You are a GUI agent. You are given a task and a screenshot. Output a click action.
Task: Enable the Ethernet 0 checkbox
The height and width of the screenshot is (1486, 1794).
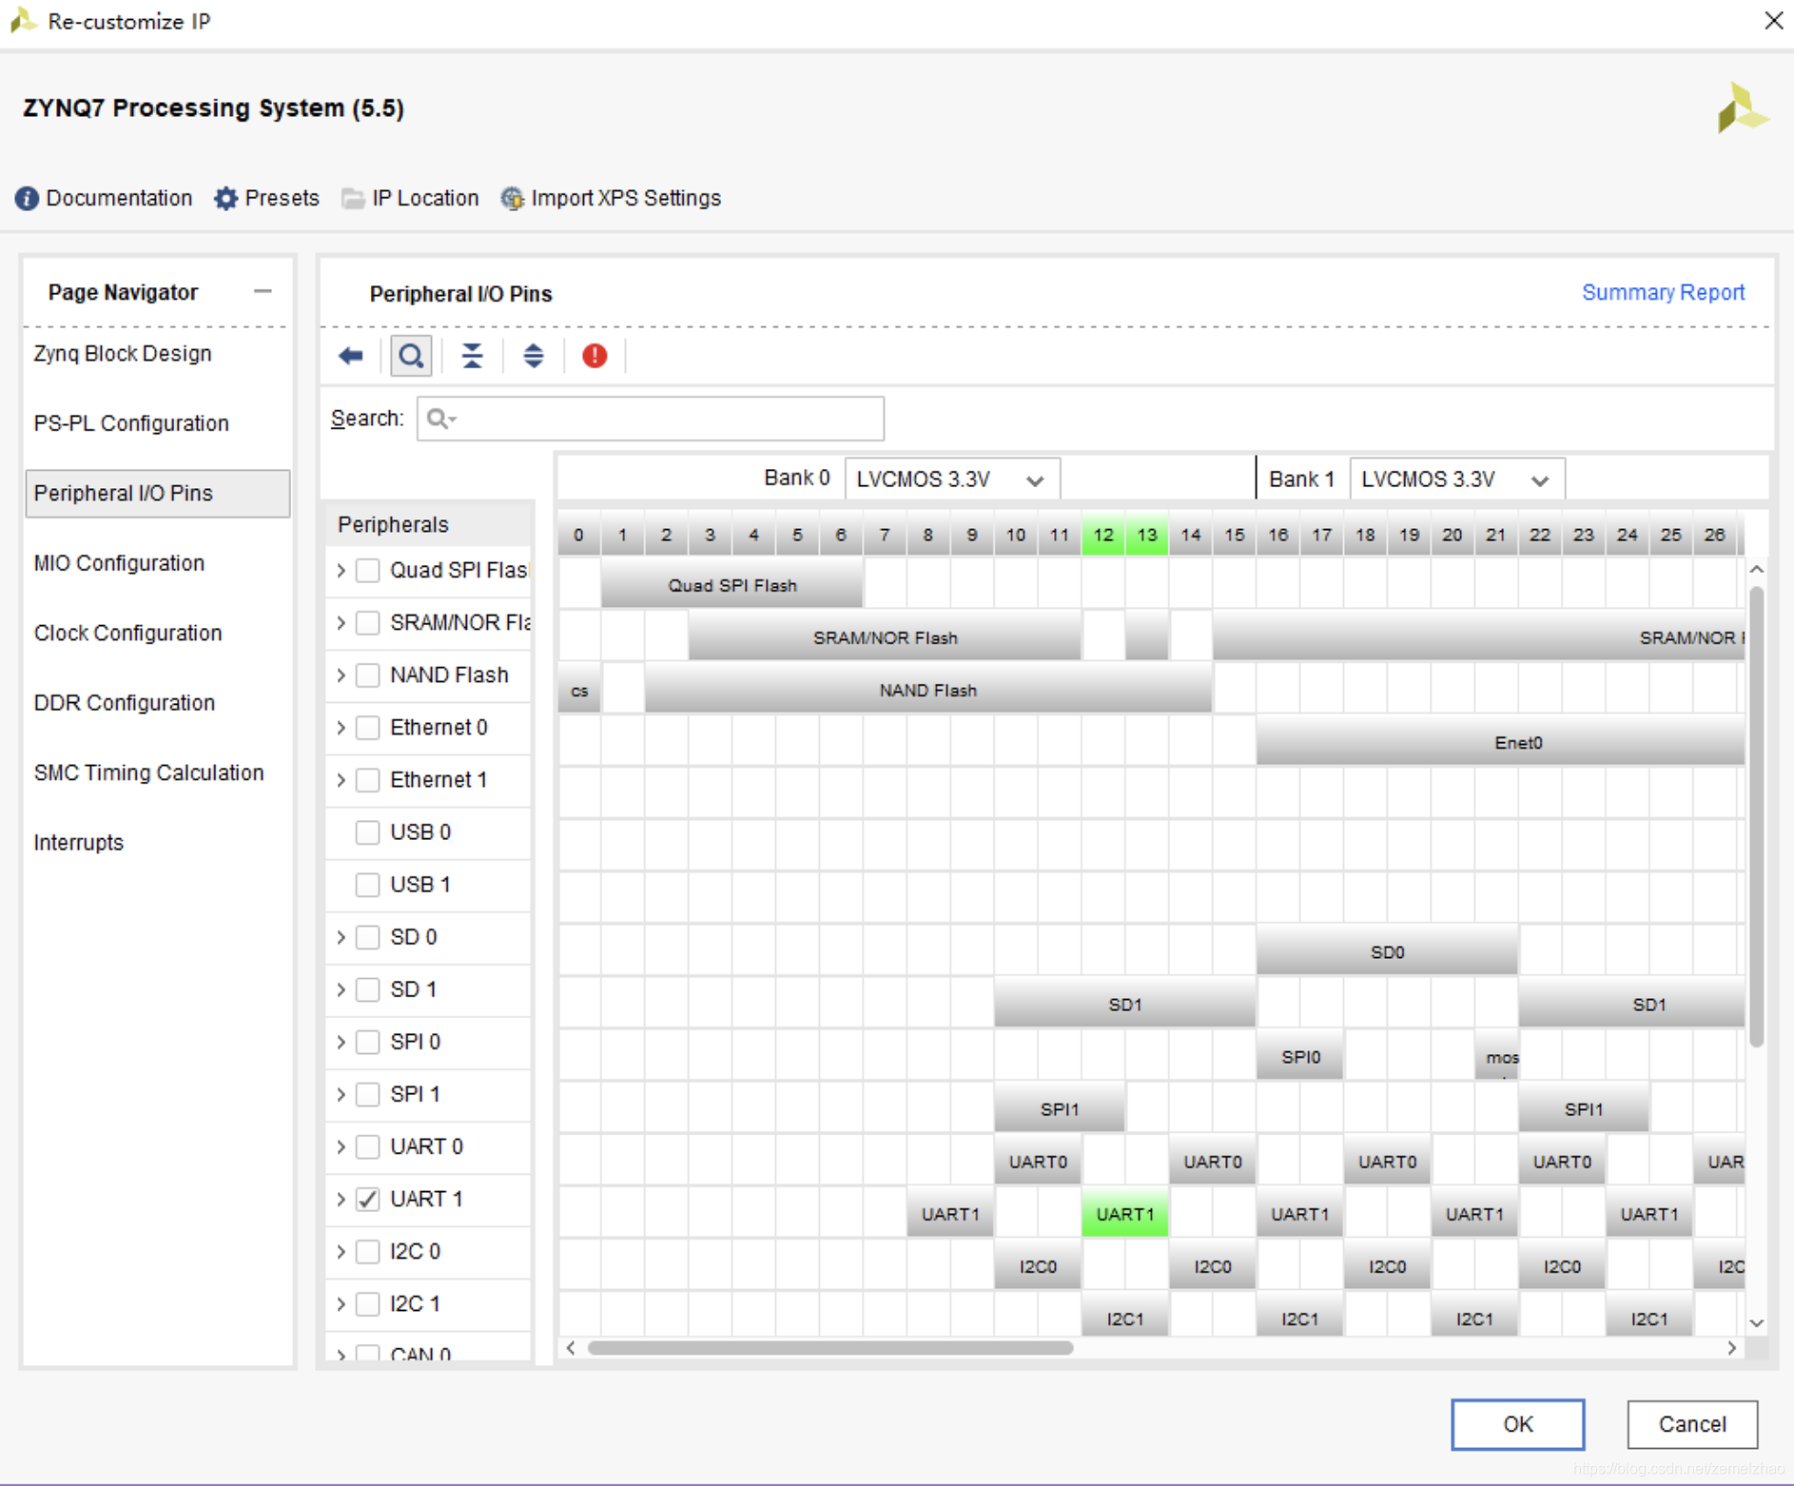367,727
